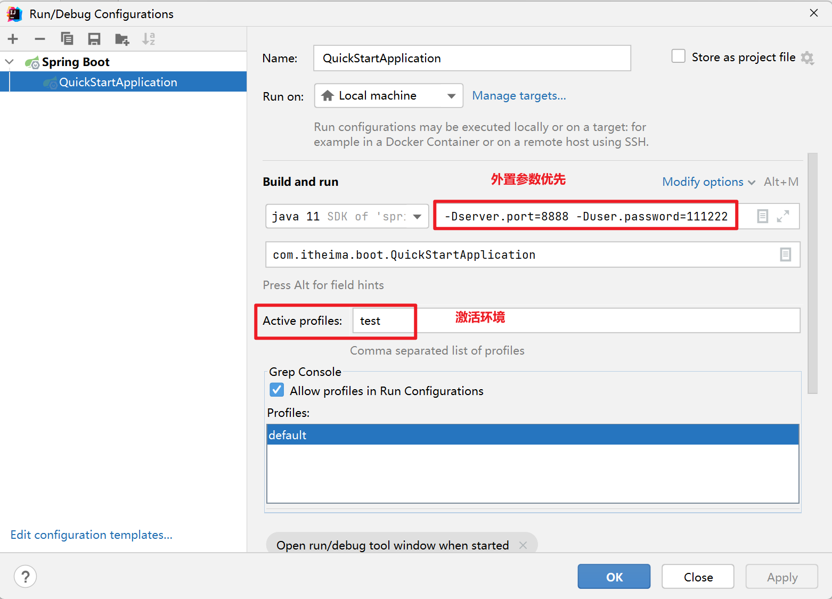Enable Store as project file checkbox
The width and height of the screenshot is (832, 599).
pos(679,56)
